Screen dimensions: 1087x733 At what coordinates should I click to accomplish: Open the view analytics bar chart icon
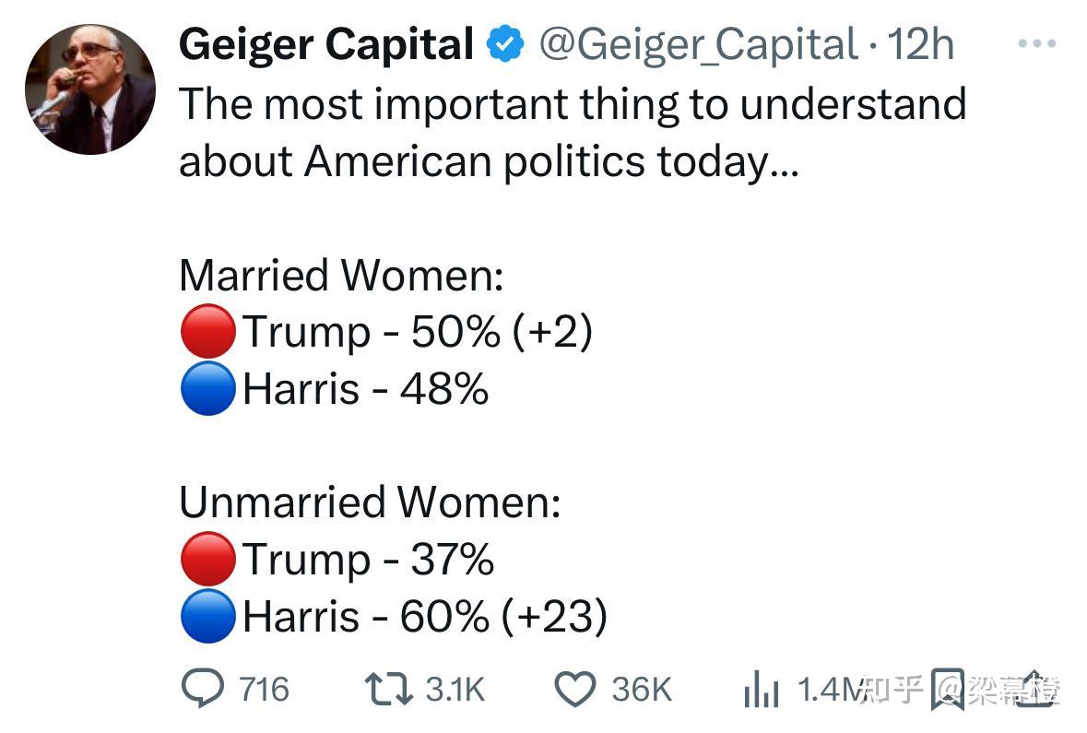[762, 690]
